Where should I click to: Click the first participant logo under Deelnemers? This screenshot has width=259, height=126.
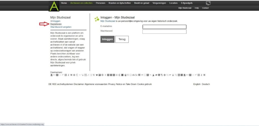tap(52, 75)
